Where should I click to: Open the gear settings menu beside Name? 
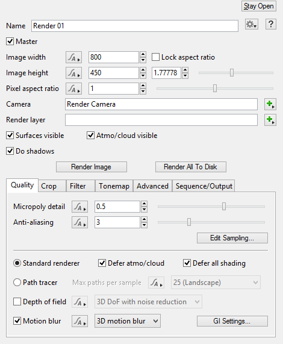[x=252, y=24]
